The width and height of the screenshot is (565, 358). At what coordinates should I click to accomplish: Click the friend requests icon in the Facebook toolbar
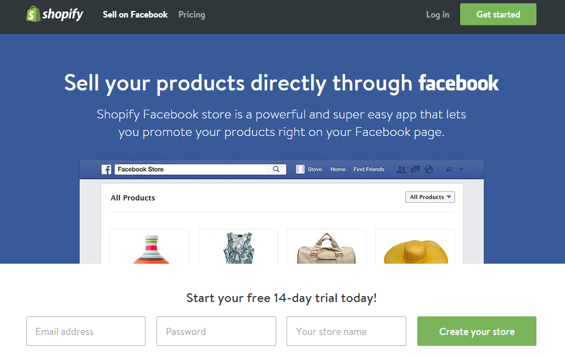(x=401, y=169)
